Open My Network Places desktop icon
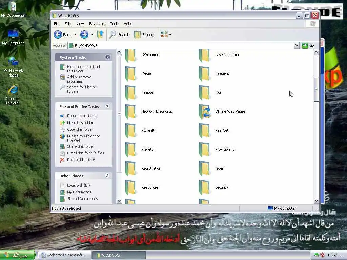The width and height of the screenshot is (347, 260). tap(13, 67)
